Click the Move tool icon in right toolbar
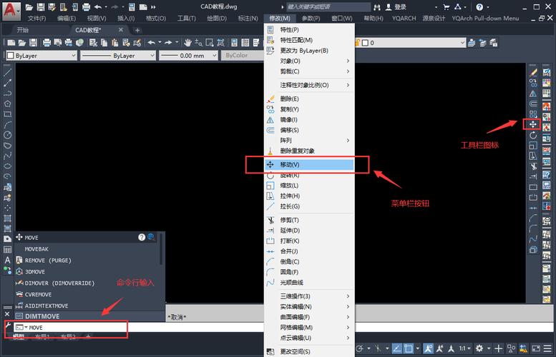Viewport: 556px width, 357px height. (532, 124)
